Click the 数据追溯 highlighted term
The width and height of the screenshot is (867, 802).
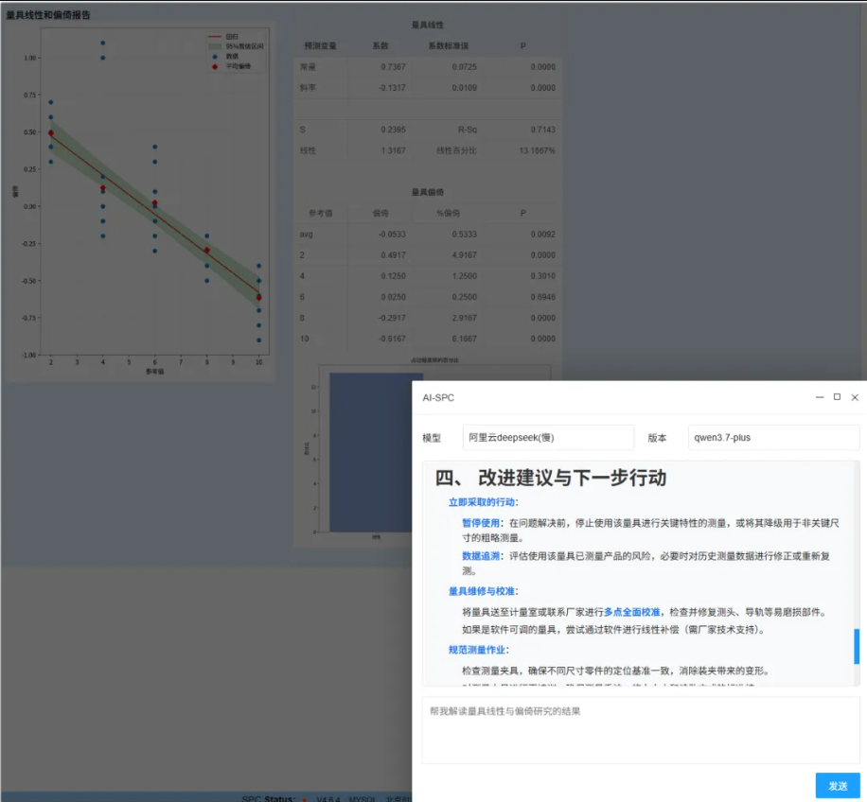coord(481,556)
